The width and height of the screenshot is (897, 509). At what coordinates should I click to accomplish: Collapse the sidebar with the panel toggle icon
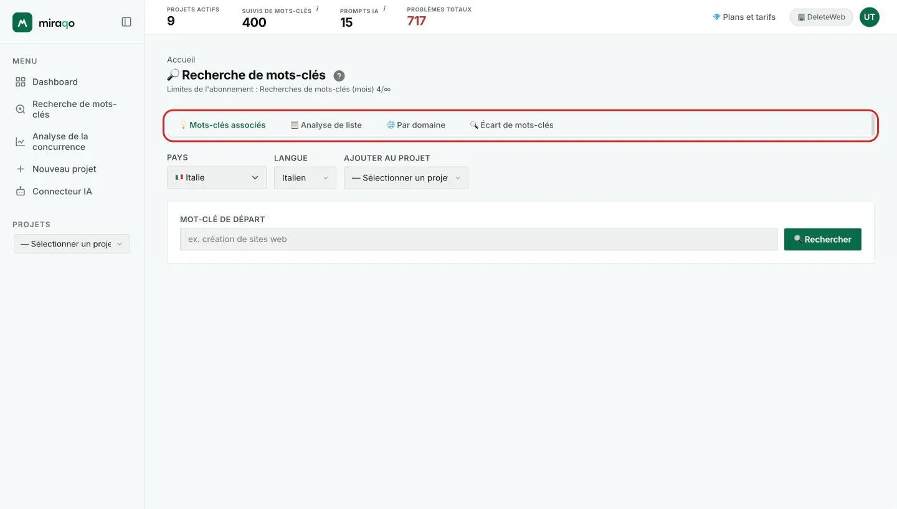[x=126, y=22]
